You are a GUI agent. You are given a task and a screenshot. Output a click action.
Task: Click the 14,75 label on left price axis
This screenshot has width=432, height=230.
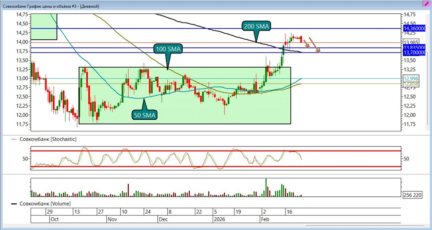click(22, 15)
